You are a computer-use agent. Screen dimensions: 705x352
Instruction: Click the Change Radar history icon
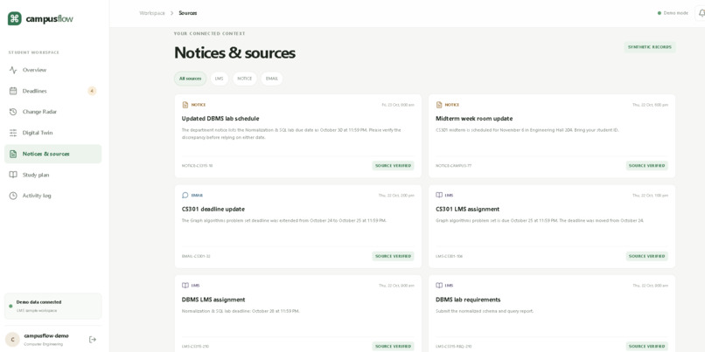[13, 112]
